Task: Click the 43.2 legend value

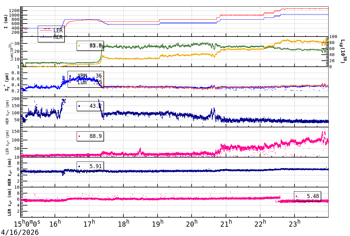Action: tap(96, 106)
